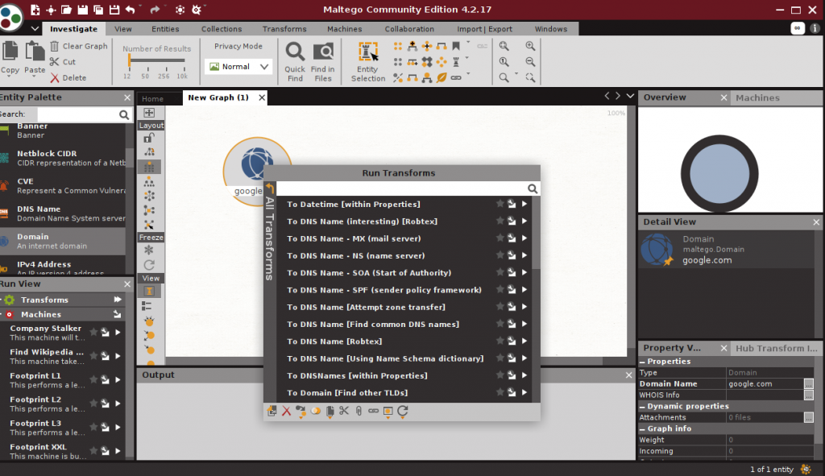Click the Clear Graph button
The height and width of the screenshot is (476, 825).
pyautogui.click(x=79, y=46)
